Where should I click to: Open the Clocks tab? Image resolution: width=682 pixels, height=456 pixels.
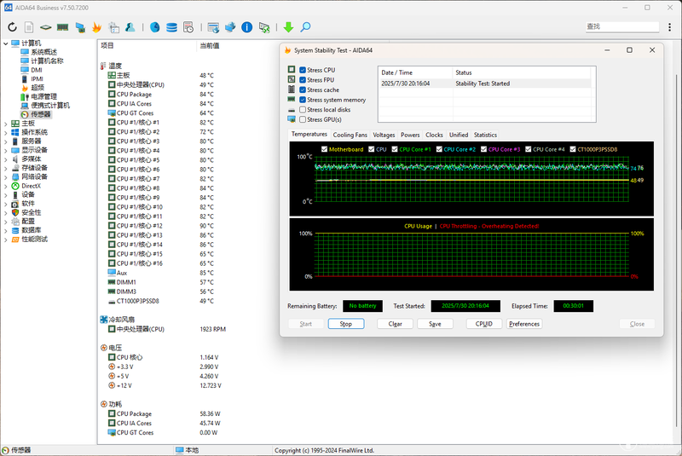[434, 135]
